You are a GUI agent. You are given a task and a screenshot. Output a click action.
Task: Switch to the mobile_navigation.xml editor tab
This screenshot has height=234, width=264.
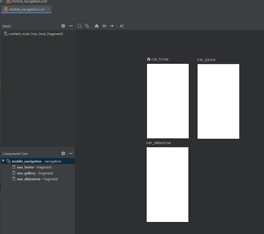[x=26, y=9]
